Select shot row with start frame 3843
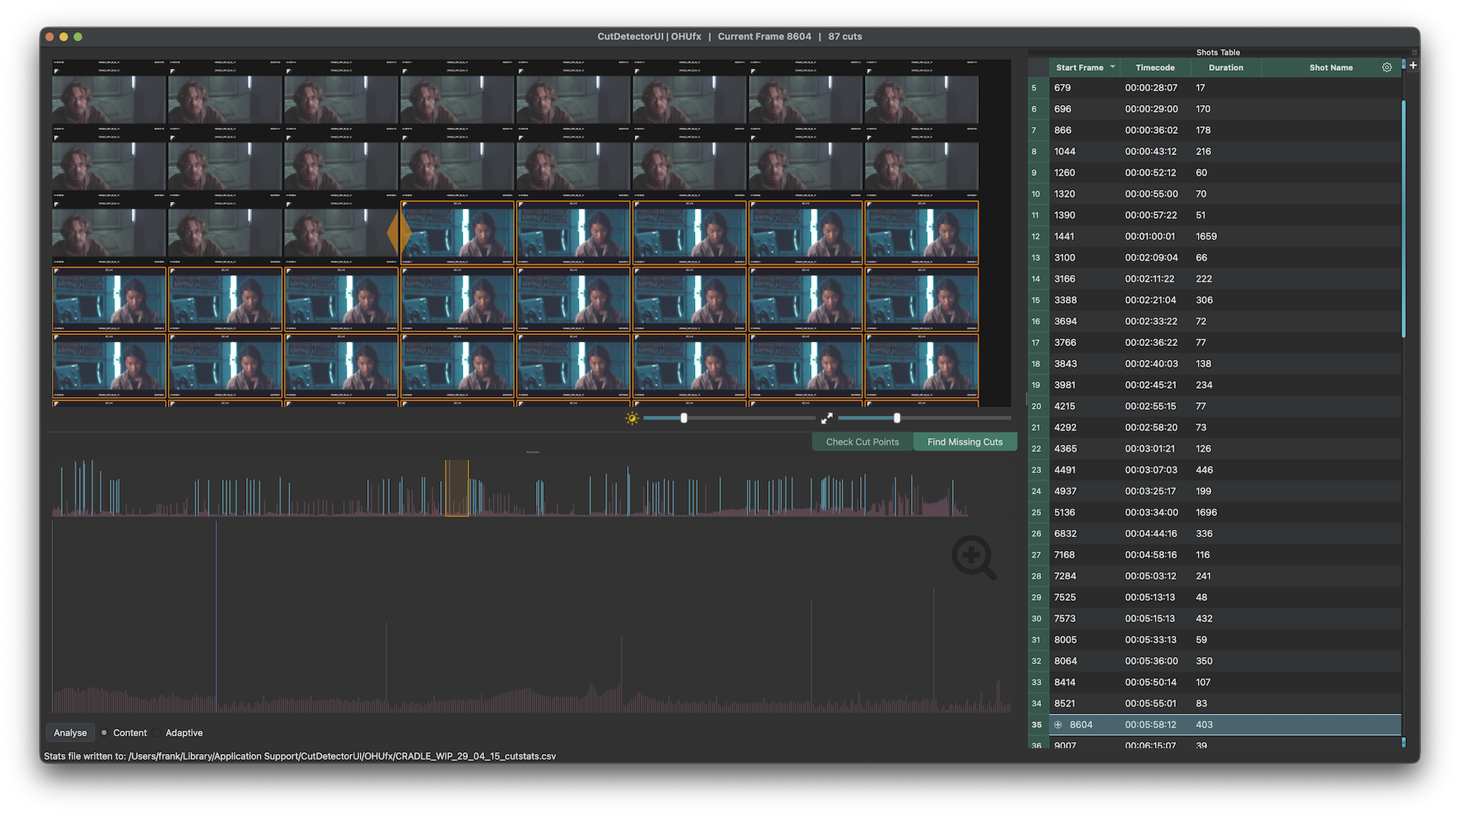 pyautogui.click(x=1215, y=363)
